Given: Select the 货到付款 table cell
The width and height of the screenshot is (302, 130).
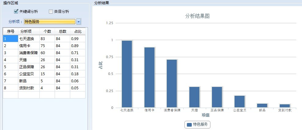Looking at the screenshot, I should click(x=29, y=88).
